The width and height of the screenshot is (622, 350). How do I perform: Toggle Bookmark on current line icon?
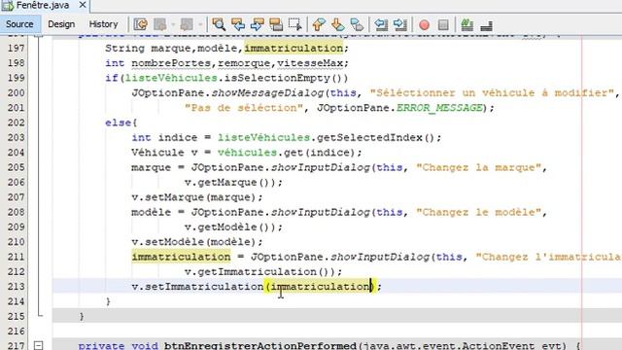[357, 24]
